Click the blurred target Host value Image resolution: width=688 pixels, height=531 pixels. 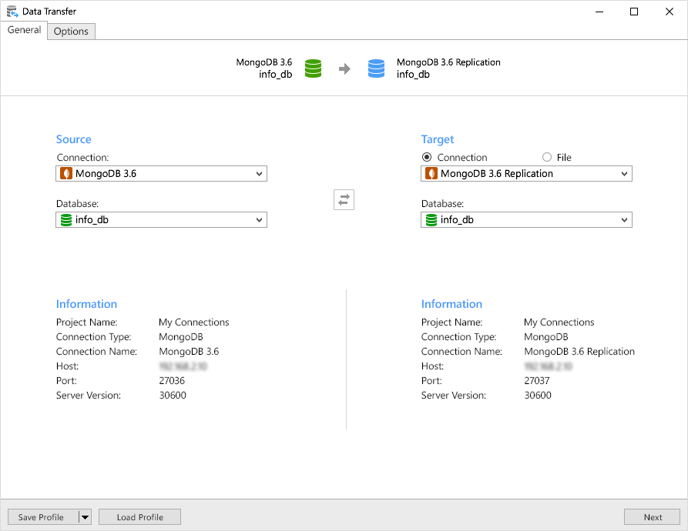[549, 366]
